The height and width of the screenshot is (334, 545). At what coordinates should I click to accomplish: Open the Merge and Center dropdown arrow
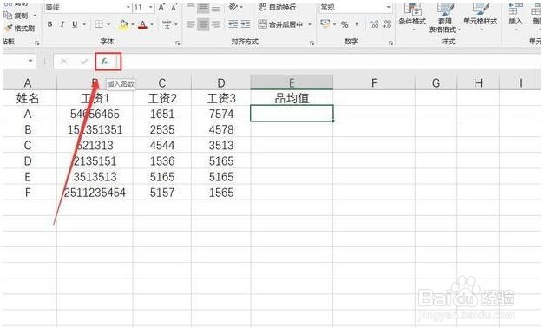point(310,24)
